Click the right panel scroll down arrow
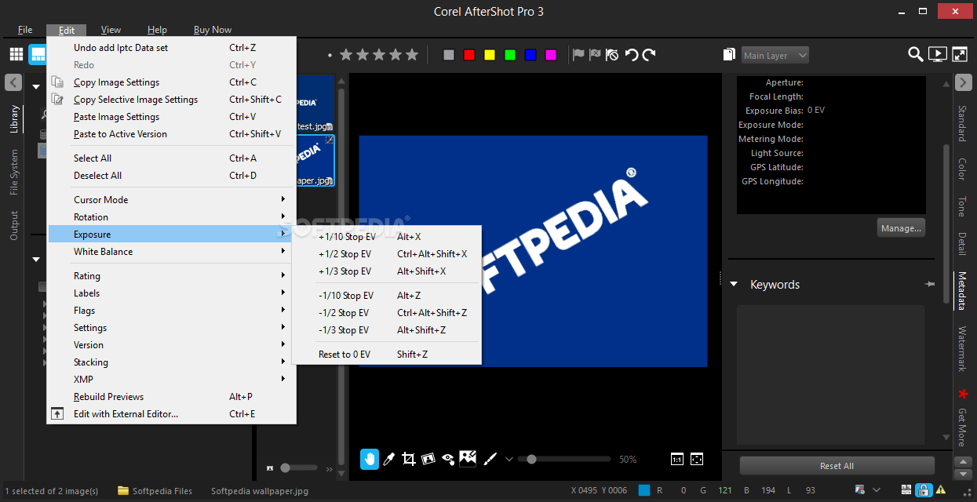This screenshot has height=502, width=977. click(946, 438)
